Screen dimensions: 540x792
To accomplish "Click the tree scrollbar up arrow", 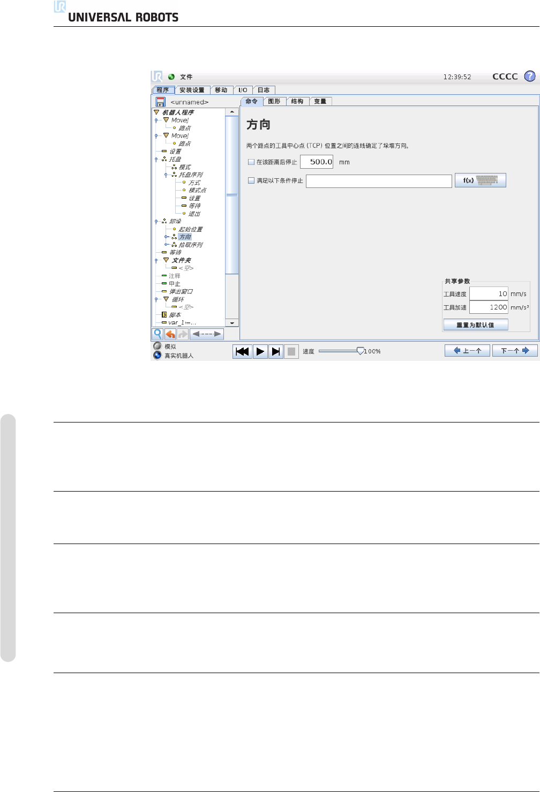I will pos(232,112).
